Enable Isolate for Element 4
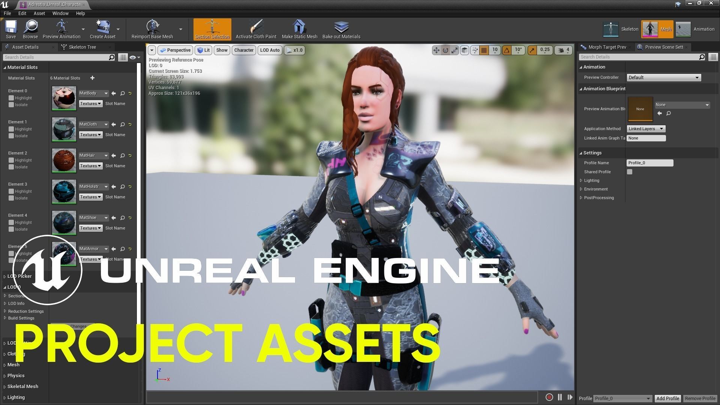This screenshot has width=720, height=405. [x=11, y=229]
